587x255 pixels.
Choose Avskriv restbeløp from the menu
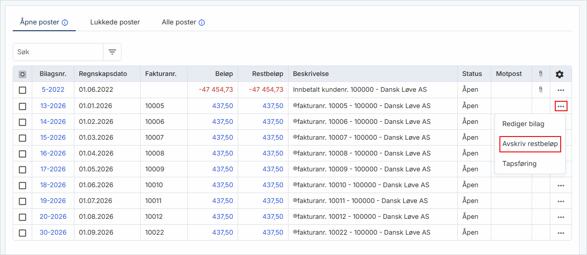coord(530,144)
